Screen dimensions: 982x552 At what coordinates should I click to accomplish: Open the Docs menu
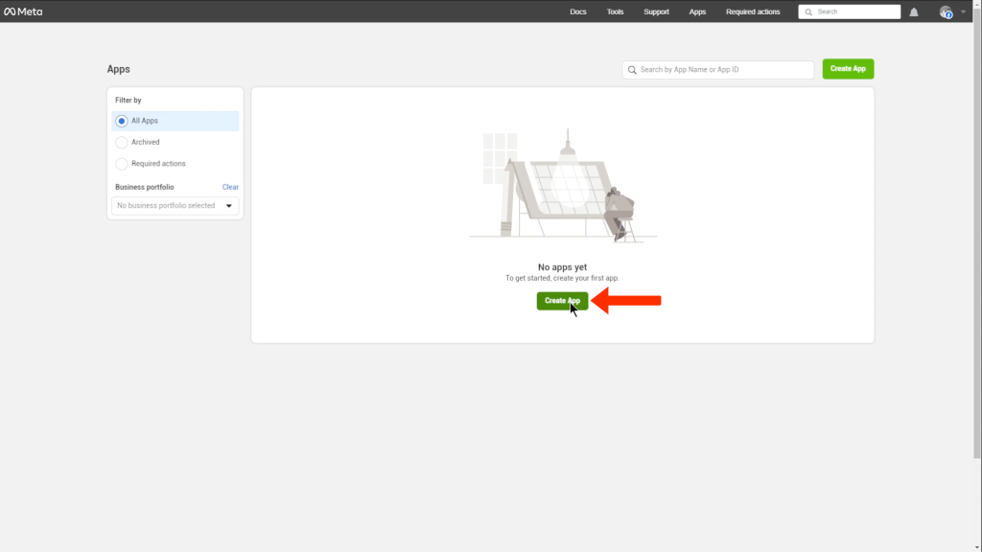(578, 11)
